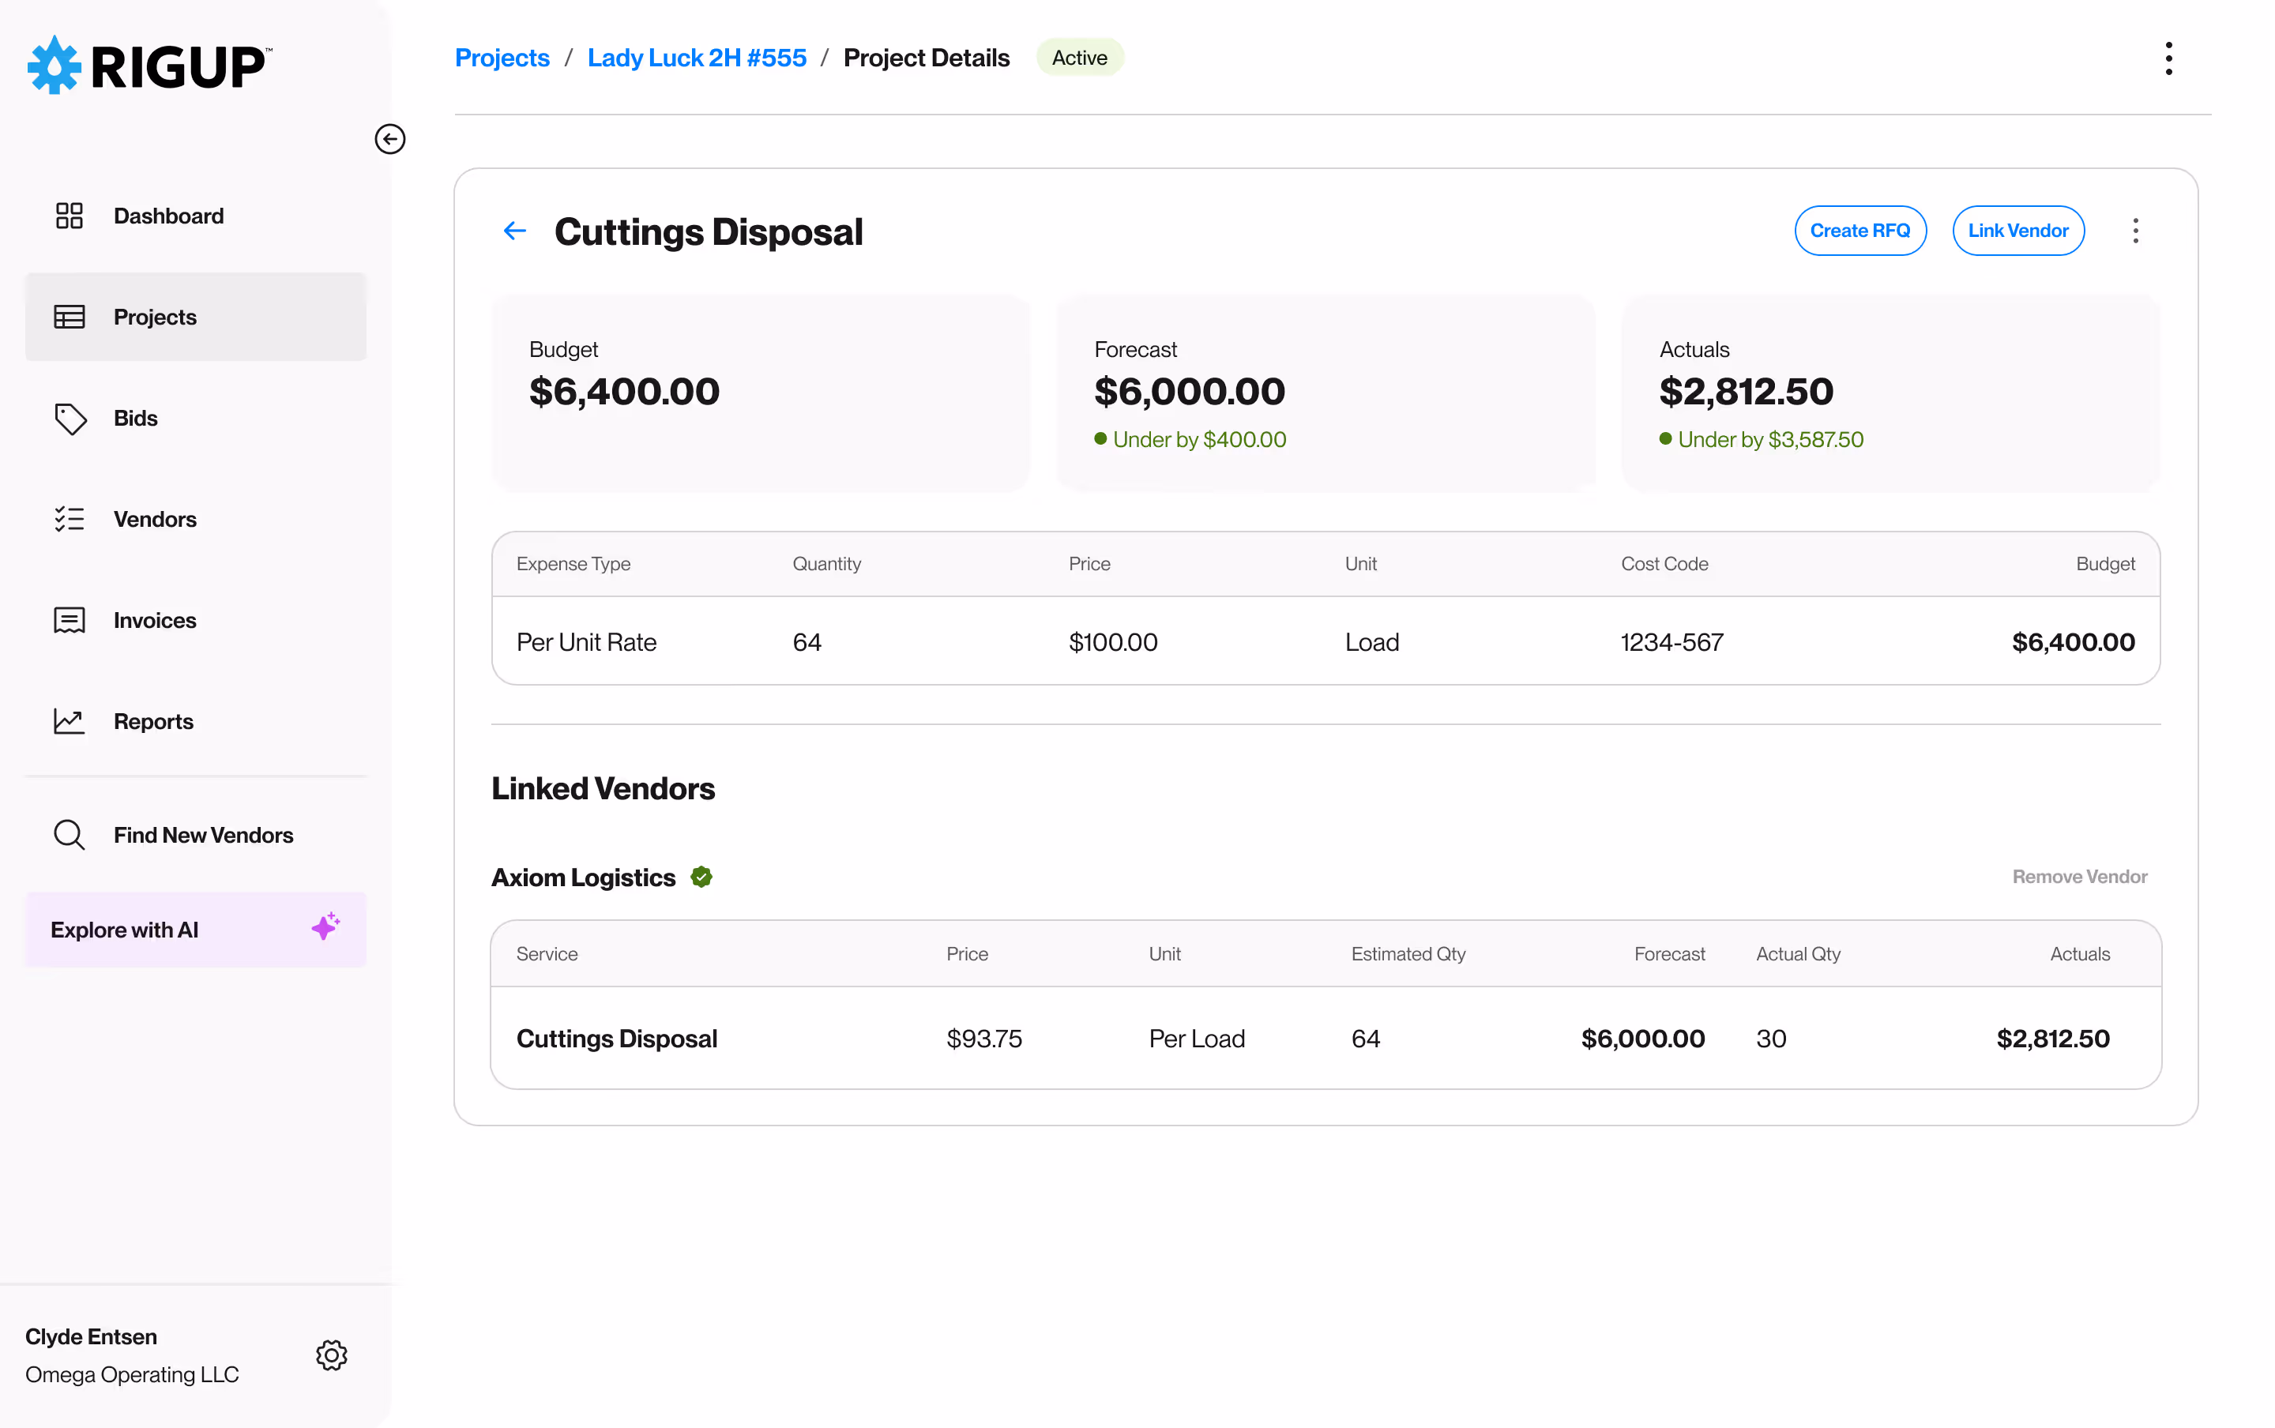
Task: Open the Cuttings Disposal card three-dot menu
Action: [x=2135, y=231]
